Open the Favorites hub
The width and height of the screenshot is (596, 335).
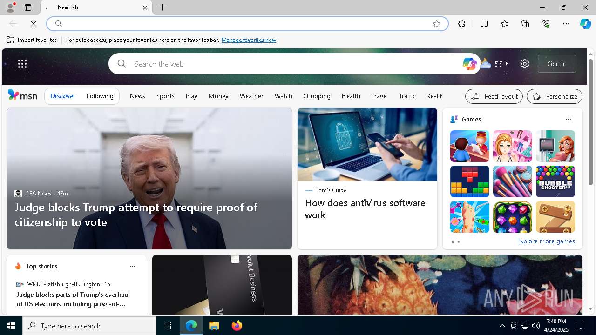pos(505,24)
